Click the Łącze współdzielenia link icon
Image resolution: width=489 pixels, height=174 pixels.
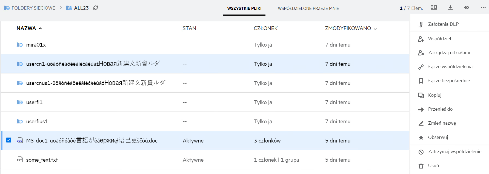coord(421,67)
